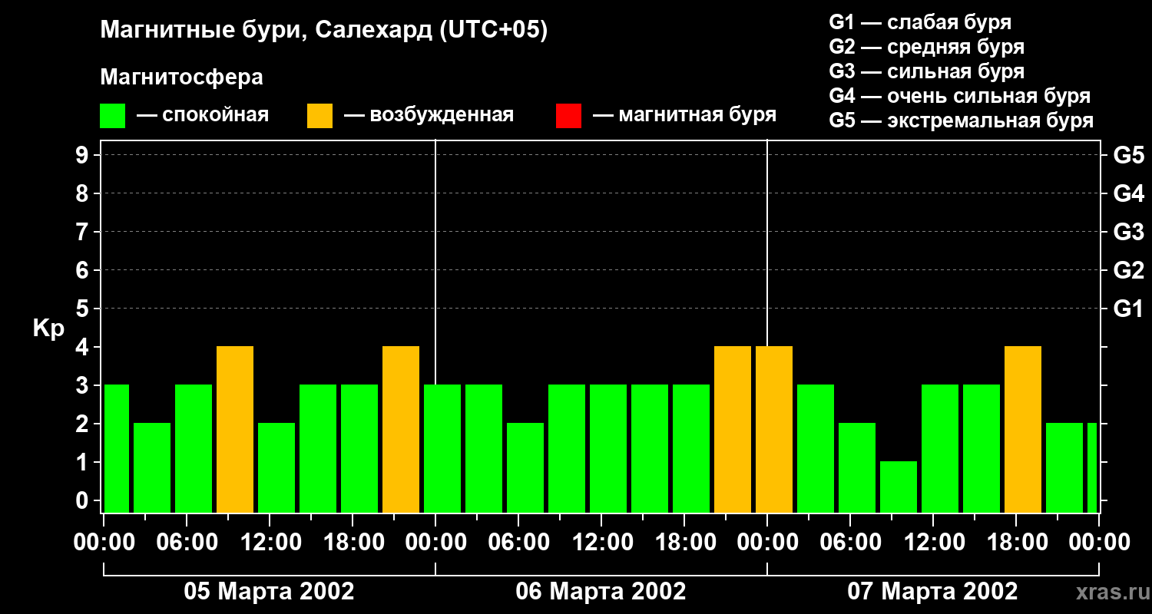1152x614 pixels.
Task: Select the orange bar at 18:00 on 07 Марта
Action: pyautogui.click(x=1023, y=429)
